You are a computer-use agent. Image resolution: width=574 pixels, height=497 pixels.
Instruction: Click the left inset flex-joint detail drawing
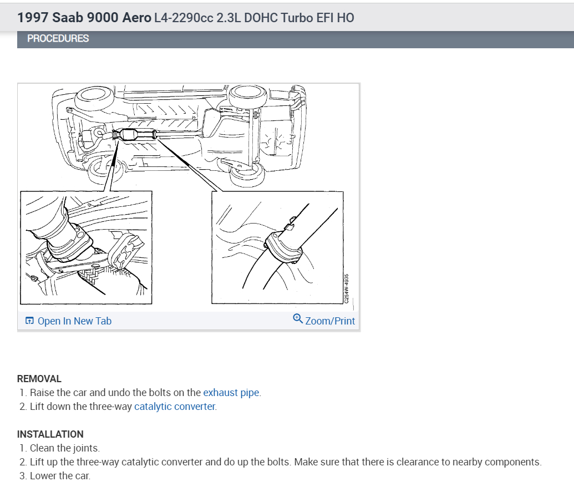(86, 247)
